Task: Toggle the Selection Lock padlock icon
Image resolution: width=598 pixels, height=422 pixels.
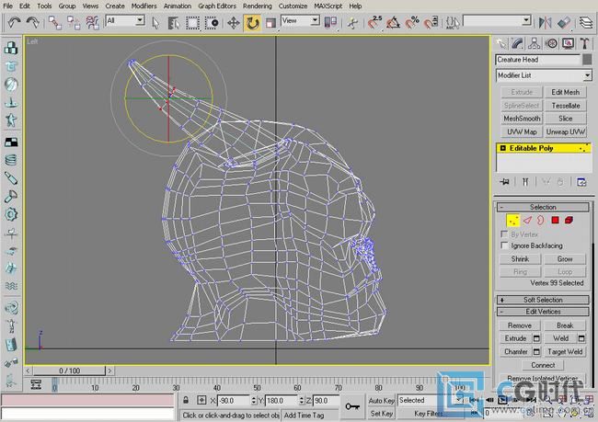Action: point(185,400)
